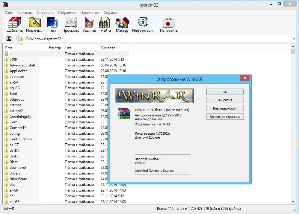The height and width of the screenshot is (214, 299).
Task: Open the Операции menu
Action: [x=45, y=13]
